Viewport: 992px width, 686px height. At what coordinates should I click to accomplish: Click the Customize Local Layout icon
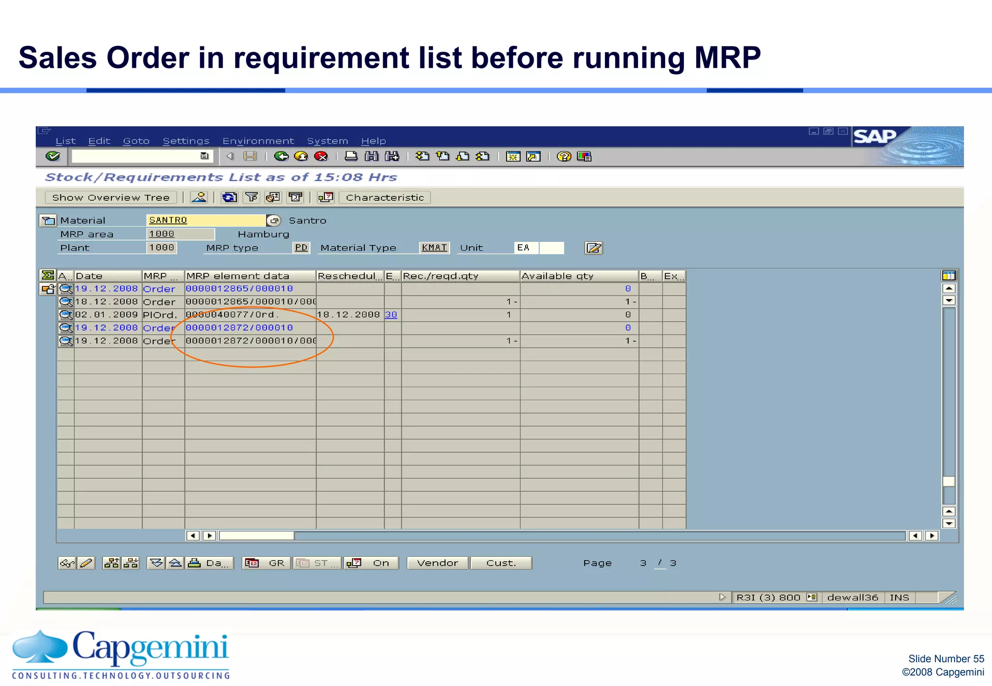click(x=584, y=156)
